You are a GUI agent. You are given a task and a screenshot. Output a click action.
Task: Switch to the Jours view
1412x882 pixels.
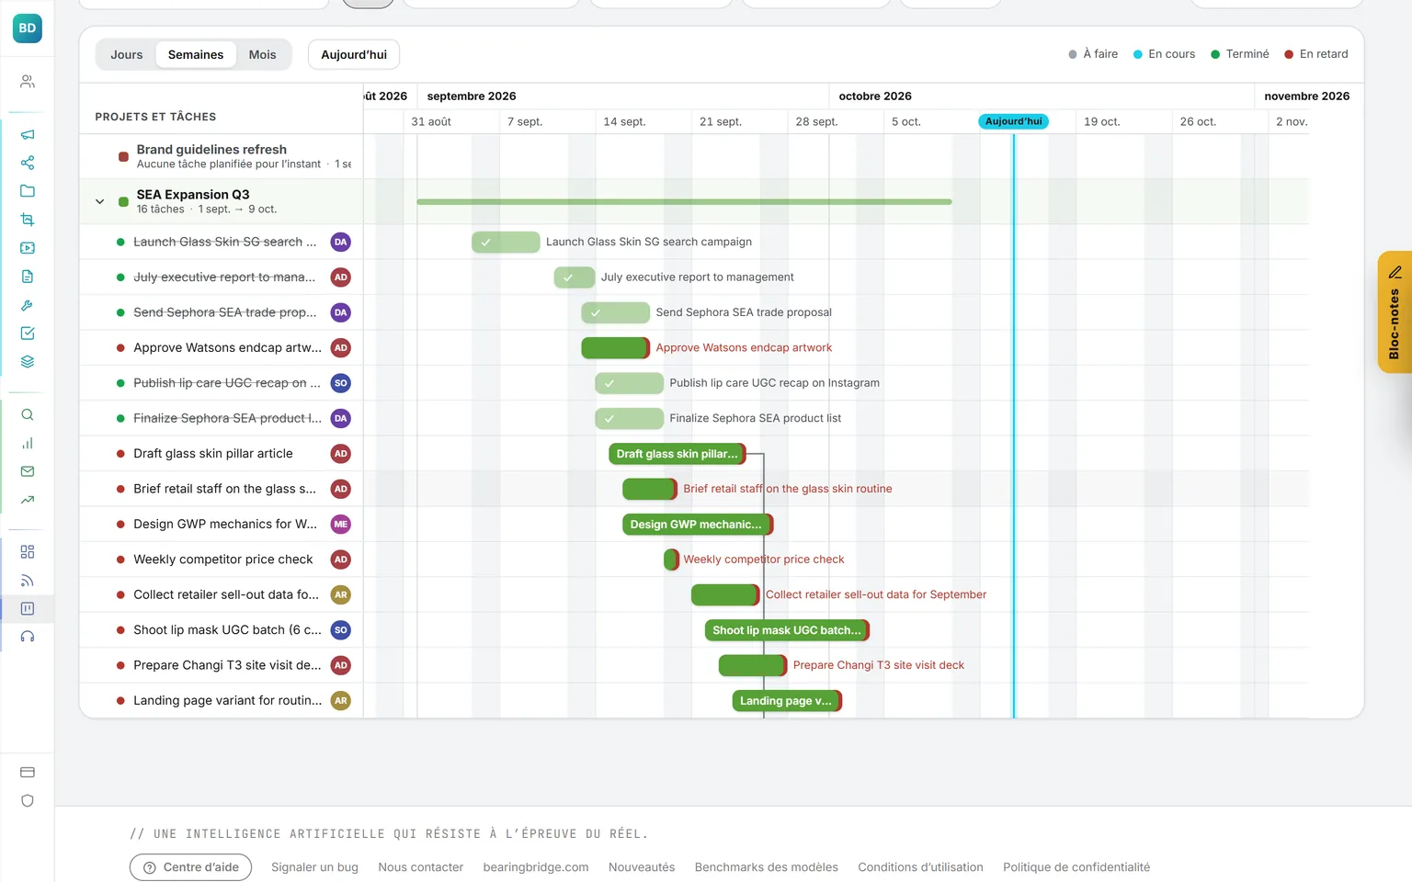[x=127, y=54]
